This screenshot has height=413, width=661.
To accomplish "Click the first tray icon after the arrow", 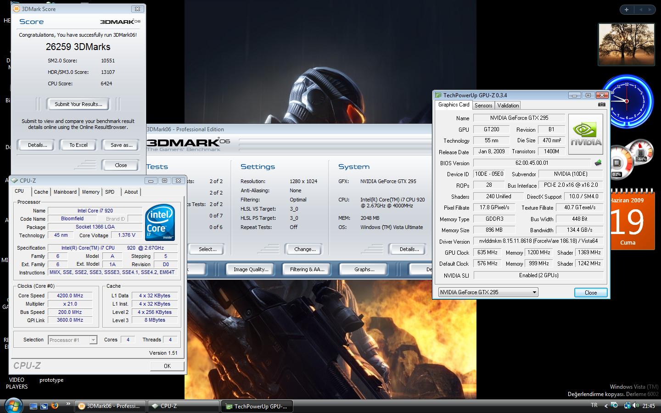I will pyautogui.click(x=614, y=406).
